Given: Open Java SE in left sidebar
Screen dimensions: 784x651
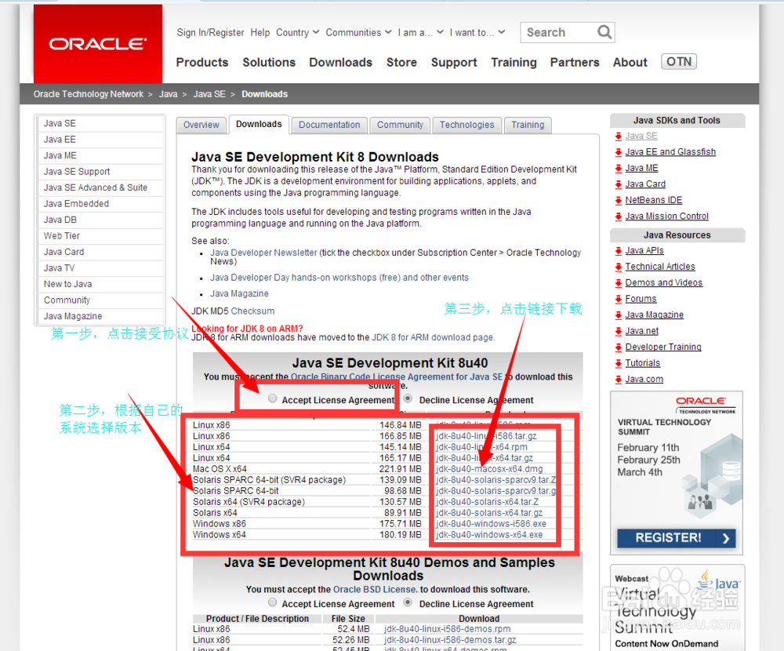Looking at the screenshot, I should [100, 124].
